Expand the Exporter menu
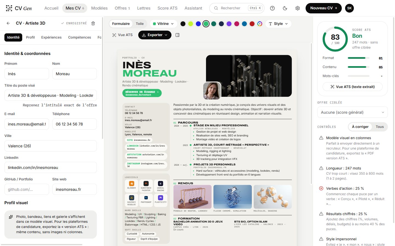Image resolution: width=395 pixels, height=246 pixels. pyautogui.click(x=155, y=35)
